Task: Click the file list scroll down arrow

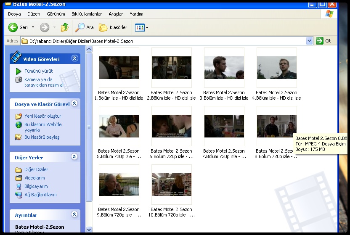Action: tap(89, 230)
